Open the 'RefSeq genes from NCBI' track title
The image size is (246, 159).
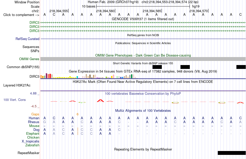143,35
